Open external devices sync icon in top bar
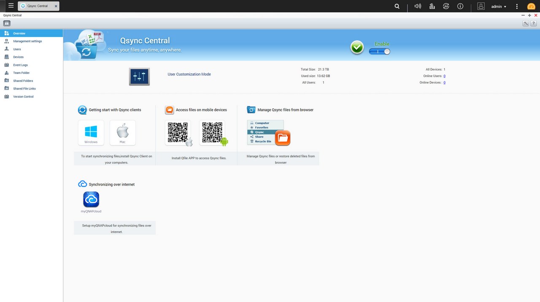 (x=446, y=6)
